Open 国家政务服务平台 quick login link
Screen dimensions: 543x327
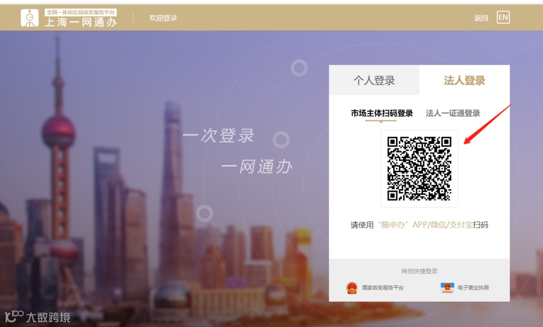tap(383, 287)
